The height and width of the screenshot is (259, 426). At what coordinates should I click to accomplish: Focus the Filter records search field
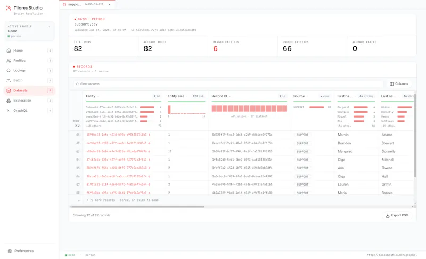(228, 84)
